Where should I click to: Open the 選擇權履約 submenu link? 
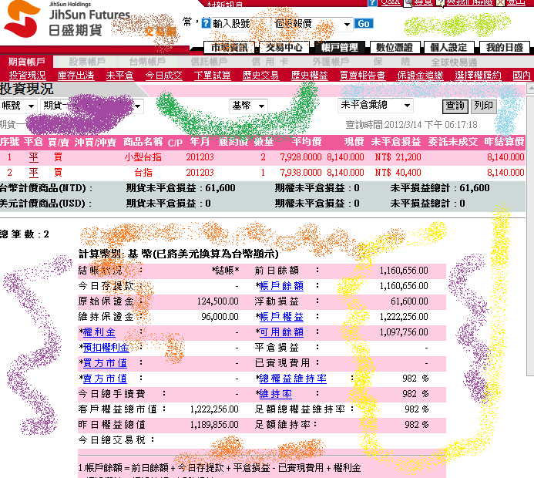point(478,76)
